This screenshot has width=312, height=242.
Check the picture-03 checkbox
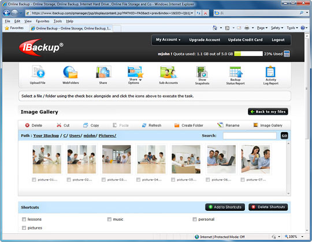[x=103, y=180]
